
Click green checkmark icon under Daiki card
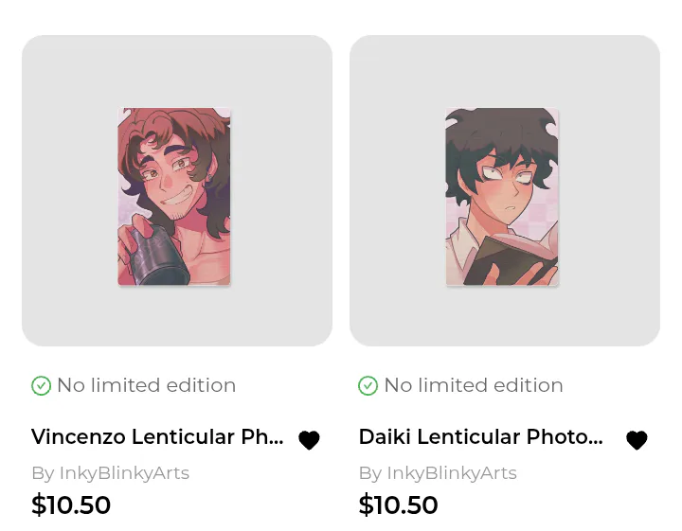click(x=368, y=385)
